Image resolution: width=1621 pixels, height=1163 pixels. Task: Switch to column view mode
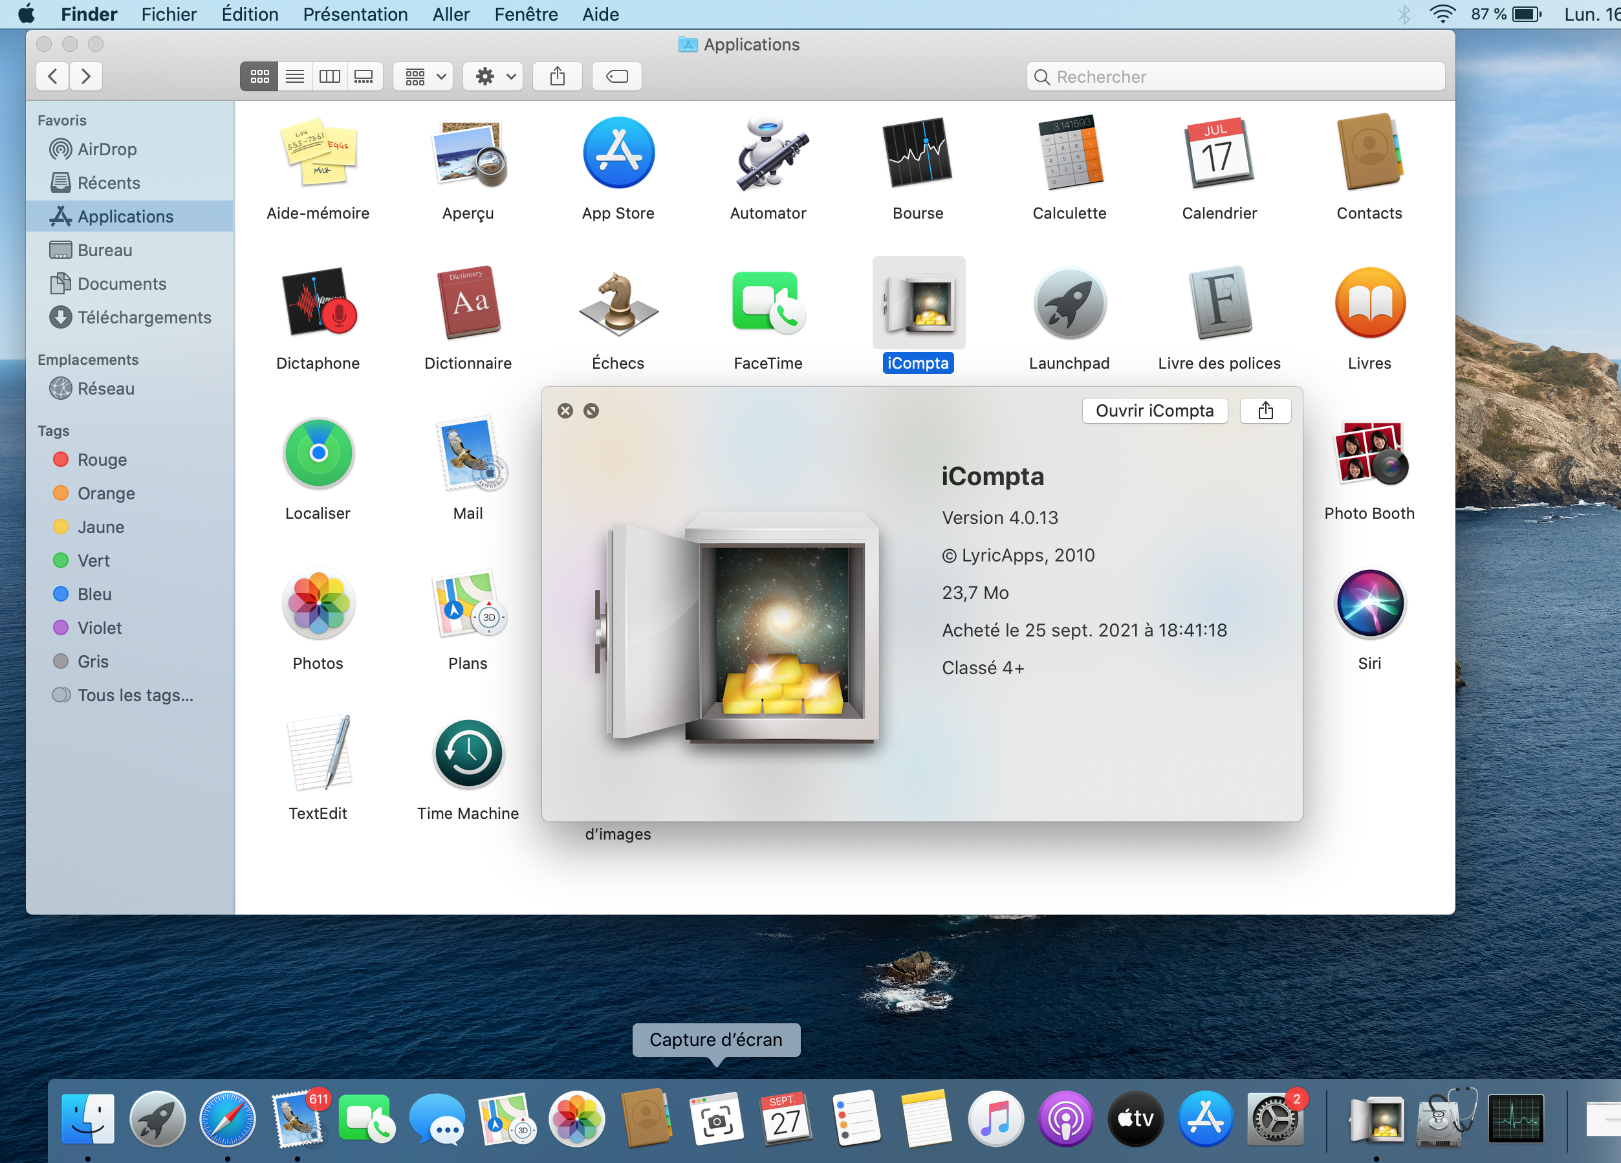point(329,76)
